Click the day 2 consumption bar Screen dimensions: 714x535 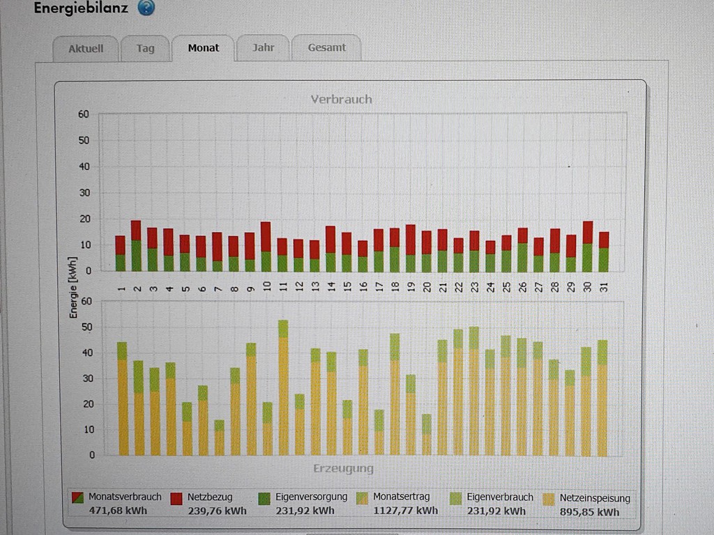click(x=136, y=247)
